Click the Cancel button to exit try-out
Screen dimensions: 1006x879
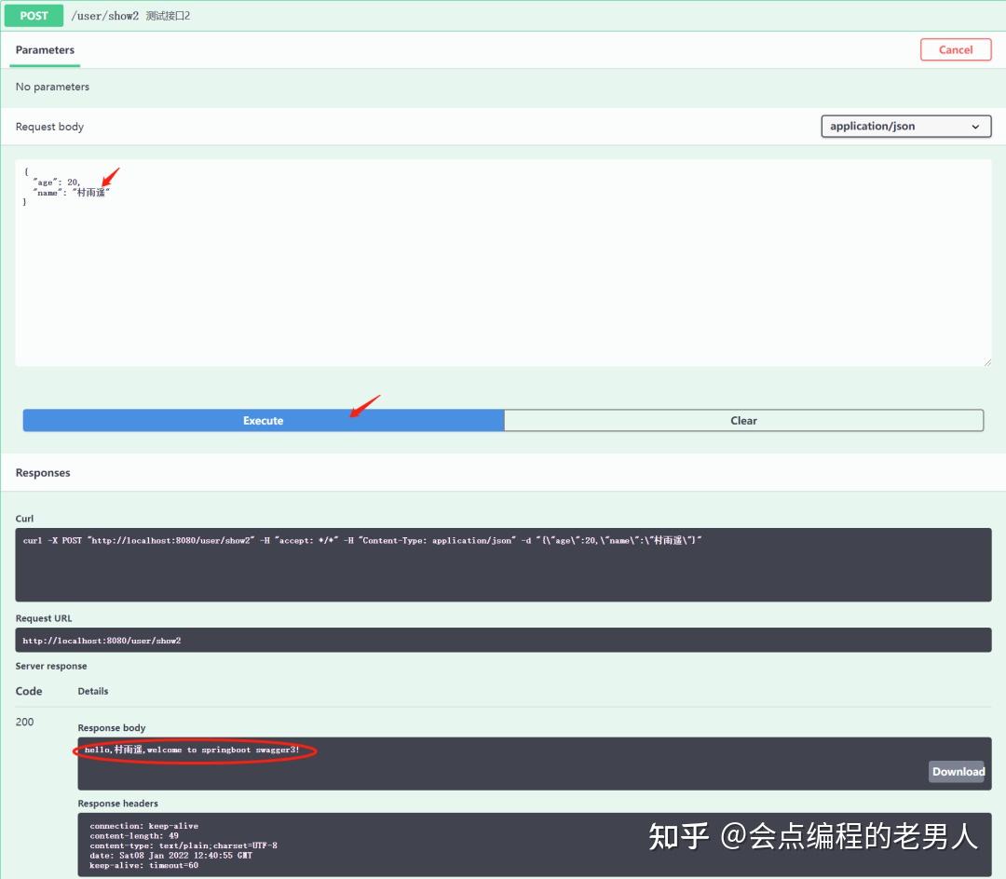point(956,49)
